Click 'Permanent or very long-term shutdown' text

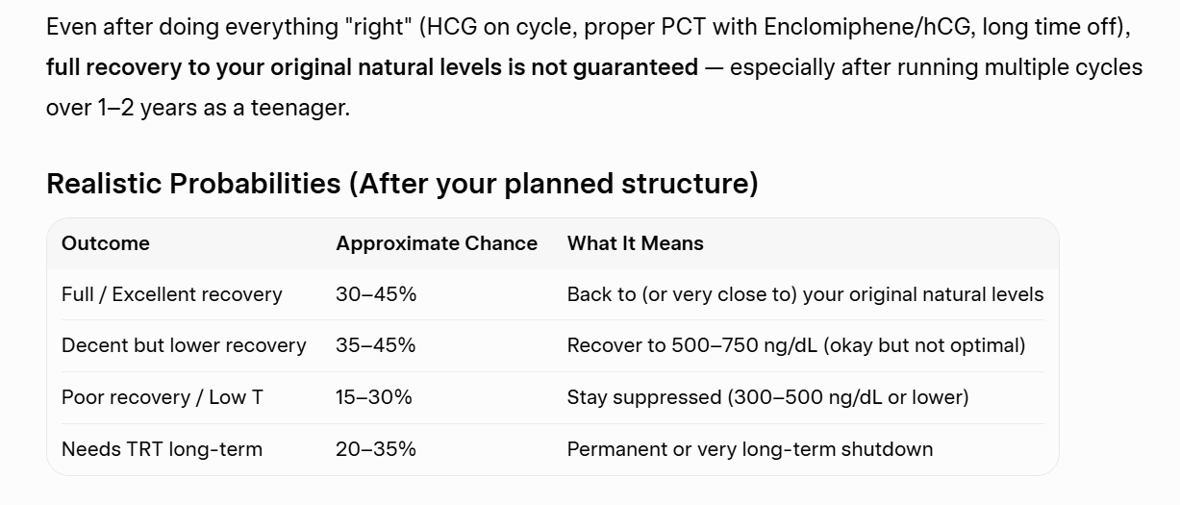[x=750, y=448]
